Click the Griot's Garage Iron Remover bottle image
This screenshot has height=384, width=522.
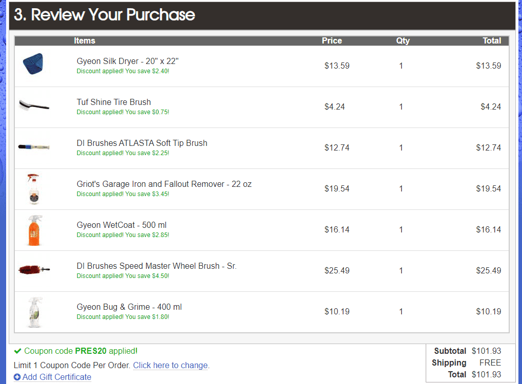pyautogui.click(x=34, y=189)
